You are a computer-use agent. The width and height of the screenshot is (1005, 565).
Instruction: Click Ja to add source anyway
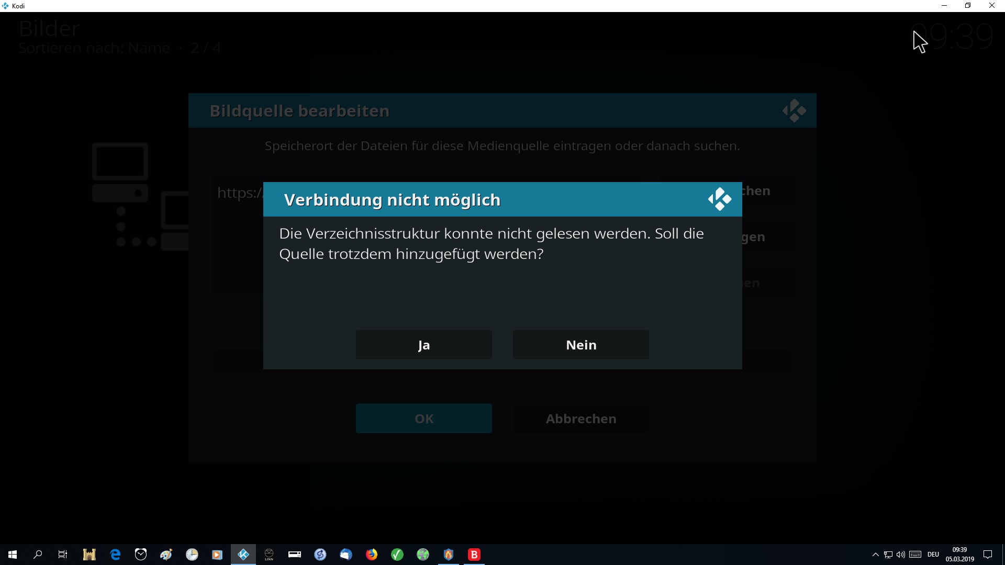tap(423, 345)
